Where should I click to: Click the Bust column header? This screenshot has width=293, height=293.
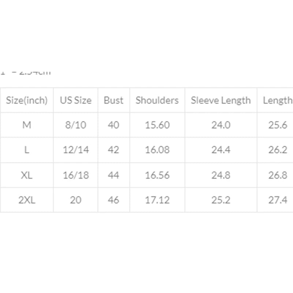[114, 100]
